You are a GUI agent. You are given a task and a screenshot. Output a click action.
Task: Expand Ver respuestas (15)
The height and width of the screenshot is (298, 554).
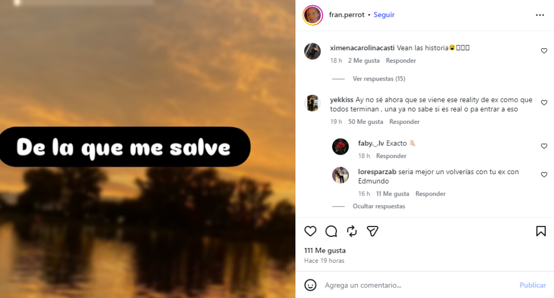tap(379, 79)
